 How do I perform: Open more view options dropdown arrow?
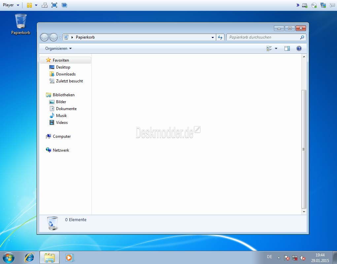click(276, 48)
